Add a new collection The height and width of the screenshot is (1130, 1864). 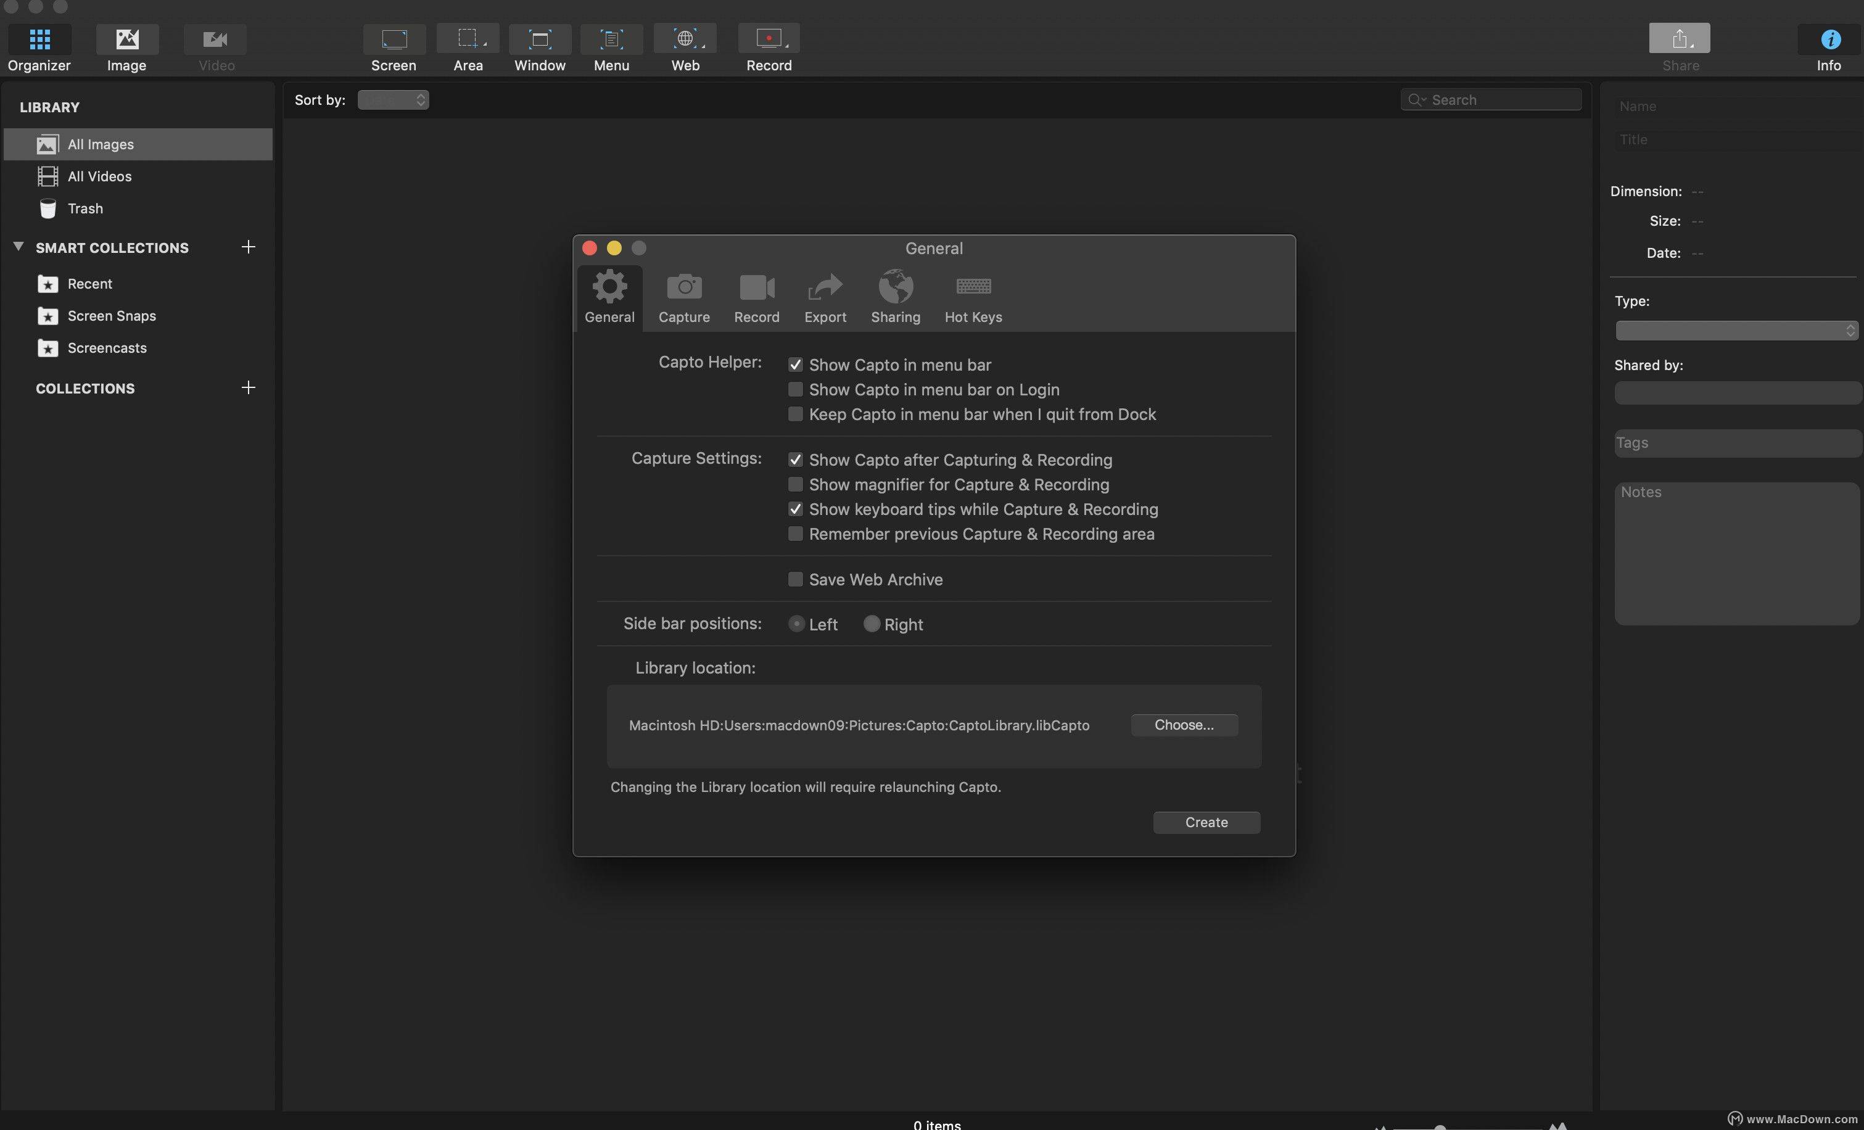pyautogui.click(x=248, y=387)
